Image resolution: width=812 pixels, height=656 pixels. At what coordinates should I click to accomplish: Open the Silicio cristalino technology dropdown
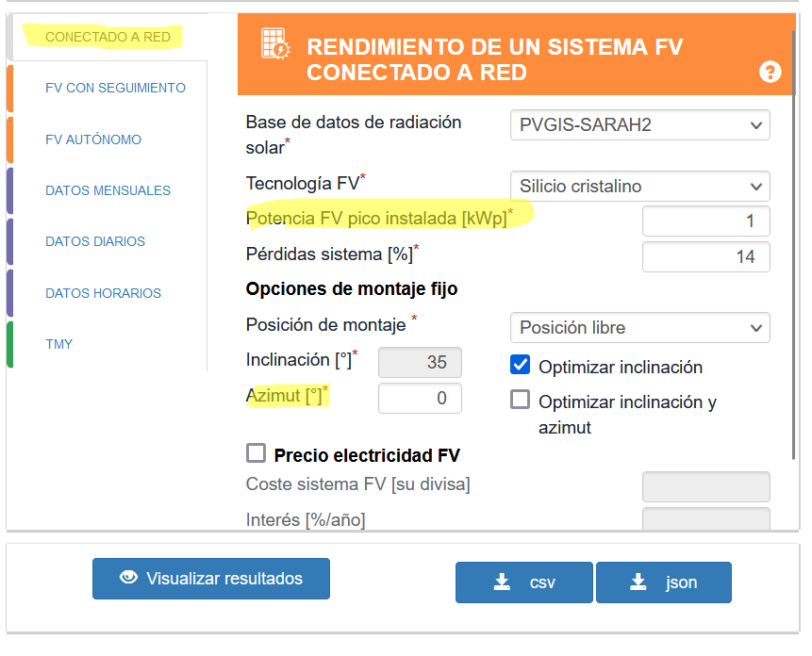point(639,187)
